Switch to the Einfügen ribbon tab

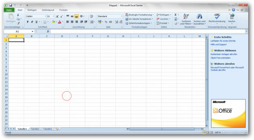pyautogui.click(x=32, y=10)
